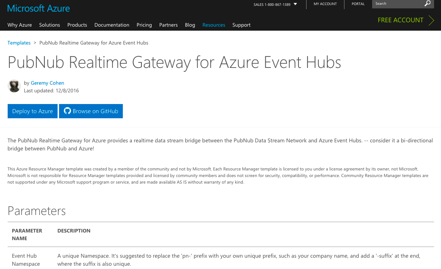Screen dimensions: 441x269
Task: Click the GitHub octocat icon
Action: [x=67, y=111]
